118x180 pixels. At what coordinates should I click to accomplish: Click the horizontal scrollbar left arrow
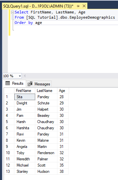pos(24,76)
